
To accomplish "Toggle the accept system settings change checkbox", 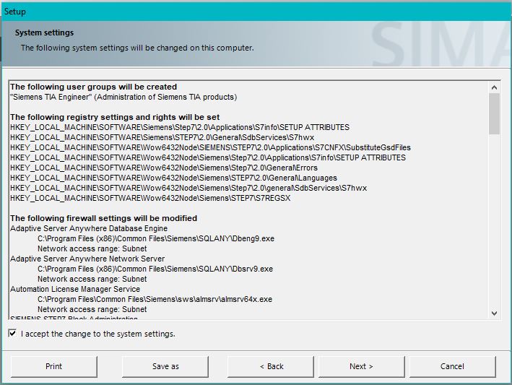I will [12, 334].
